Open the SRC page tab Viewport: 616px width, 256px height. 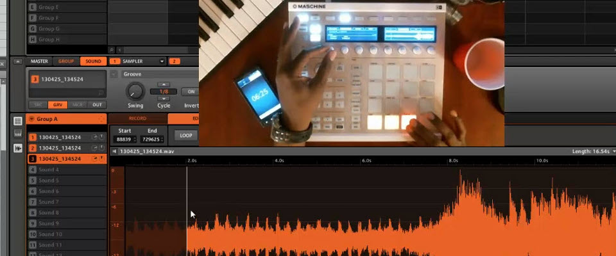pos(38,105)
